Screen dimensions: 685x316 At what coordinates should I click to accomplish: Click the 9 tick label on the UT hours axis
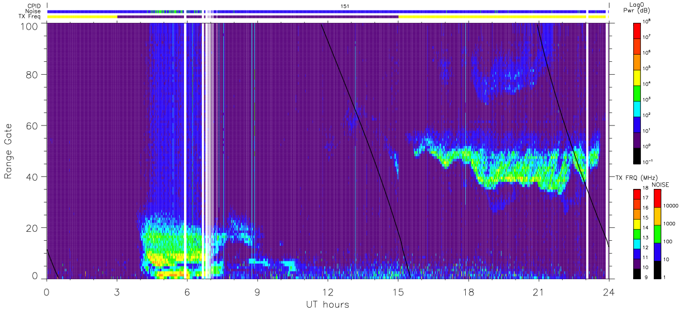pos(257,292)
